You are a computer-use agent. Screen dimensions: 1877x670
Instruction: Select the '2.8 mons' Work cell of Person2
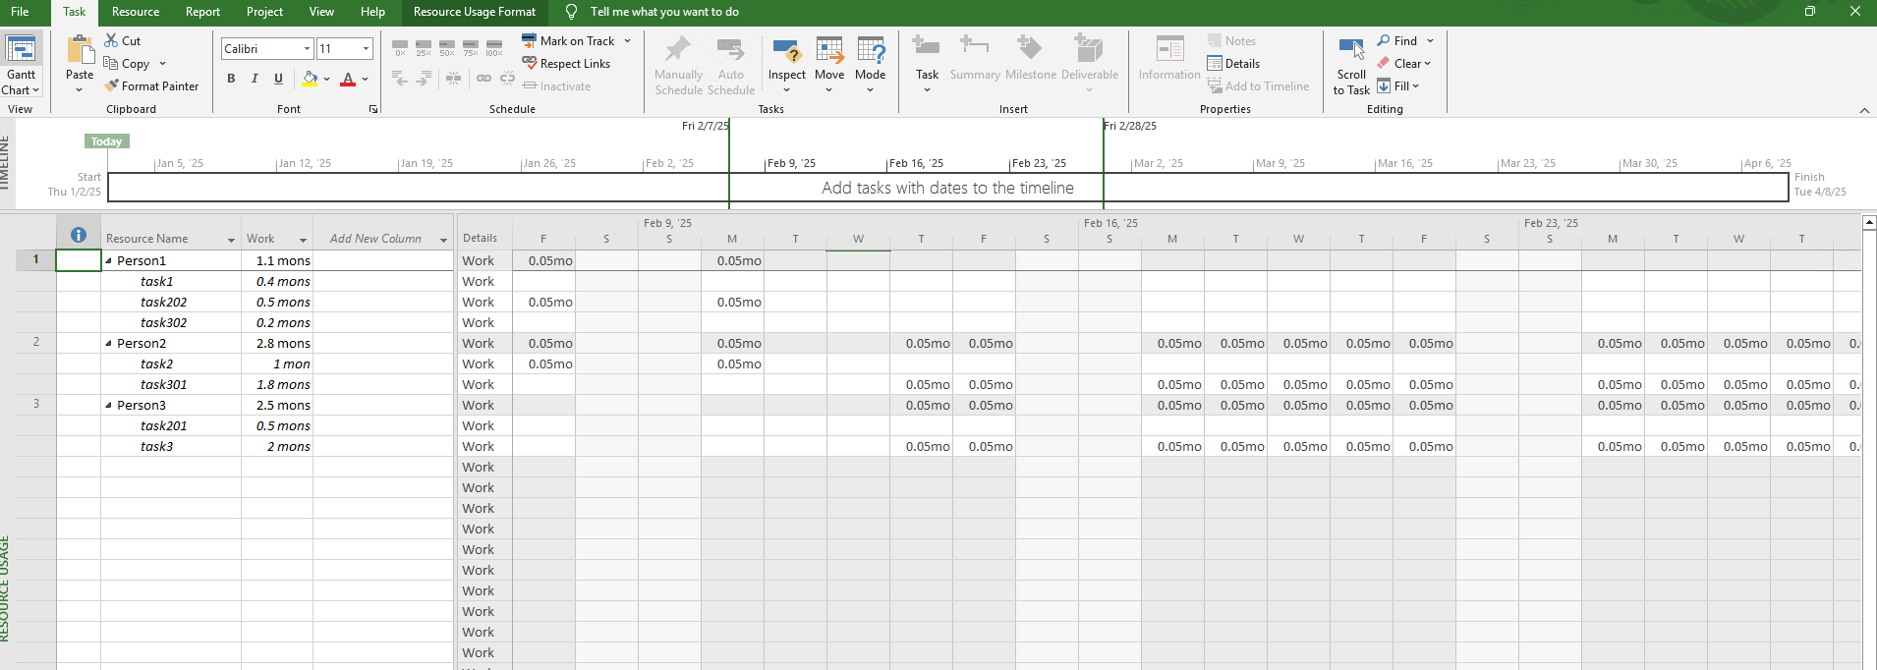click(x=277, y=343)
